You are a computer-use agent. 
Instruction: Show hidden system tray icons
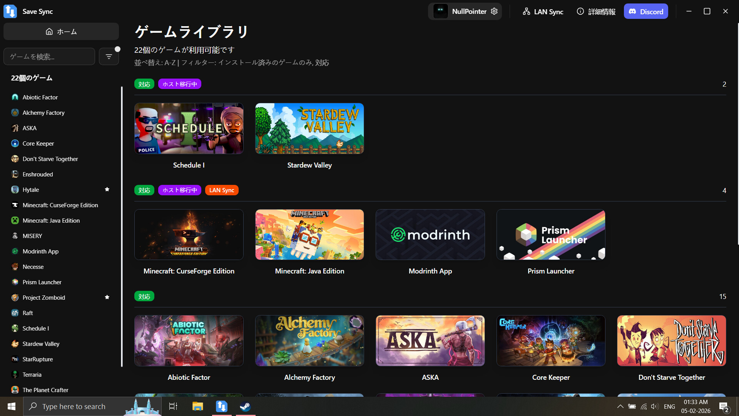click(x=620, y=406)
